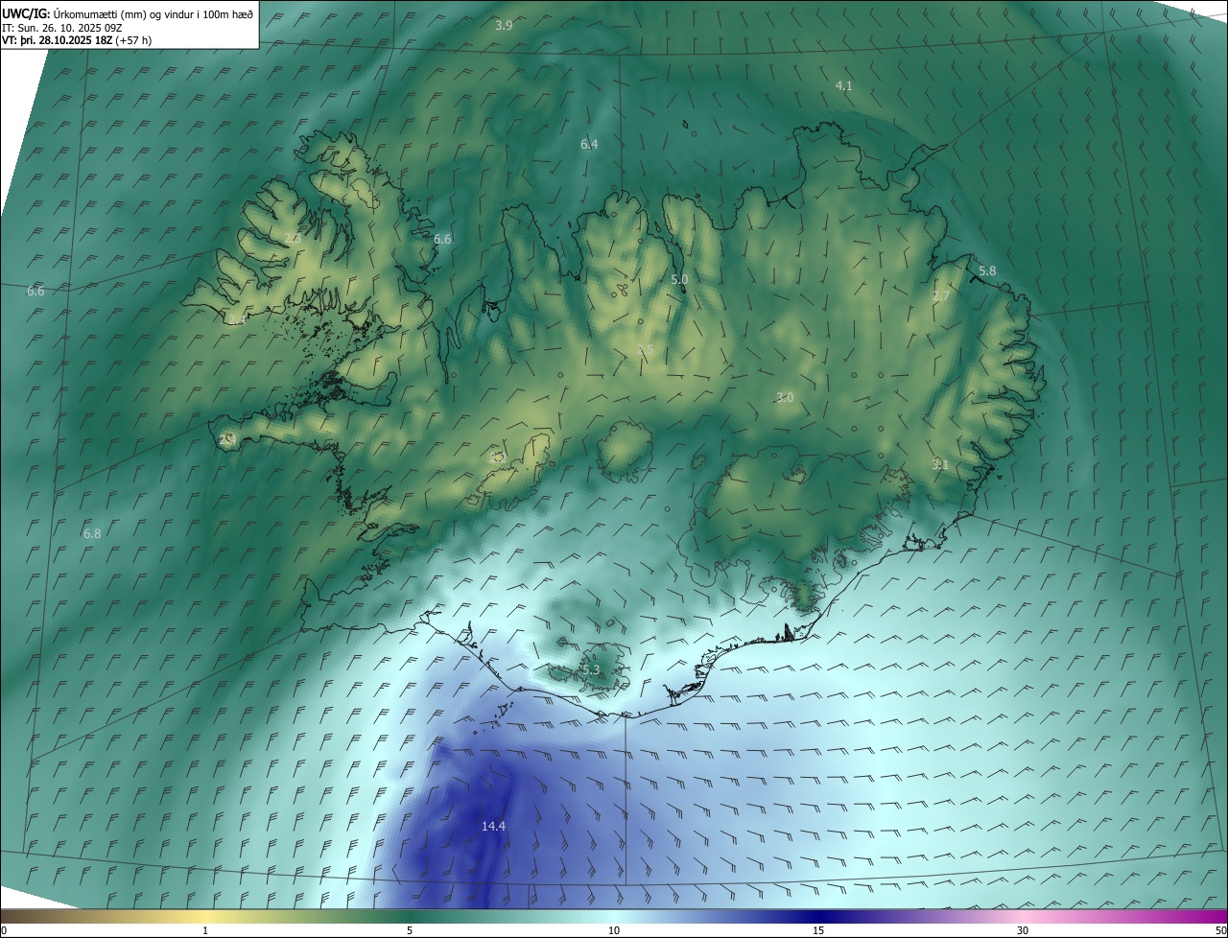Click the 5.3 value label on the map
Image resolution: width=1228 pixels, height=938 pixels.
coord(590,669)
